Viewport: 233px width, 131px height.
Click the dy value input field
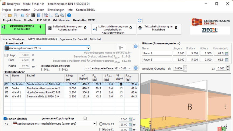pyautogui.click(x=178, y=69)
